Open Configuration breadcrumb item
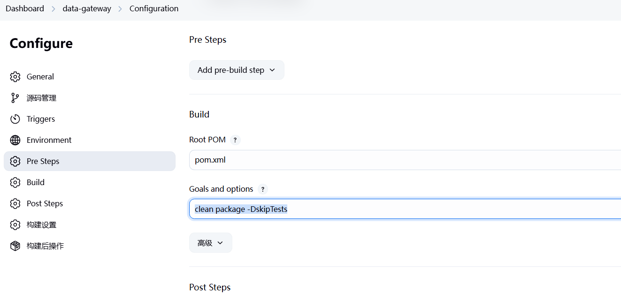The height and width of the screenshot is (296, 621). click(x=154, y=8)
